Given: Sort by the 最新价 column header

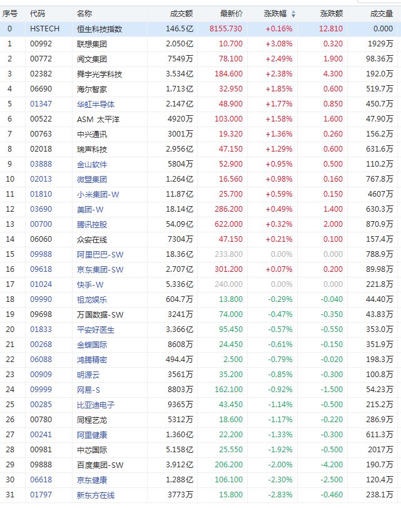Looking at the screenshot, I should click(x=230, y=14).
